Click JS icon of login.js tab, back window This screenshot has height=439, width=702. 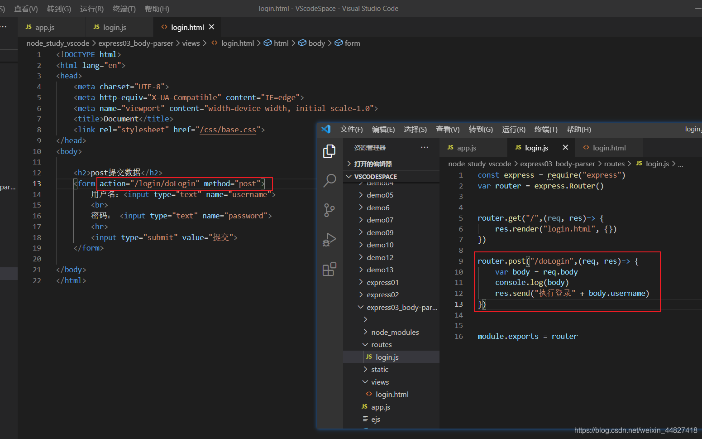click(96, 27)
